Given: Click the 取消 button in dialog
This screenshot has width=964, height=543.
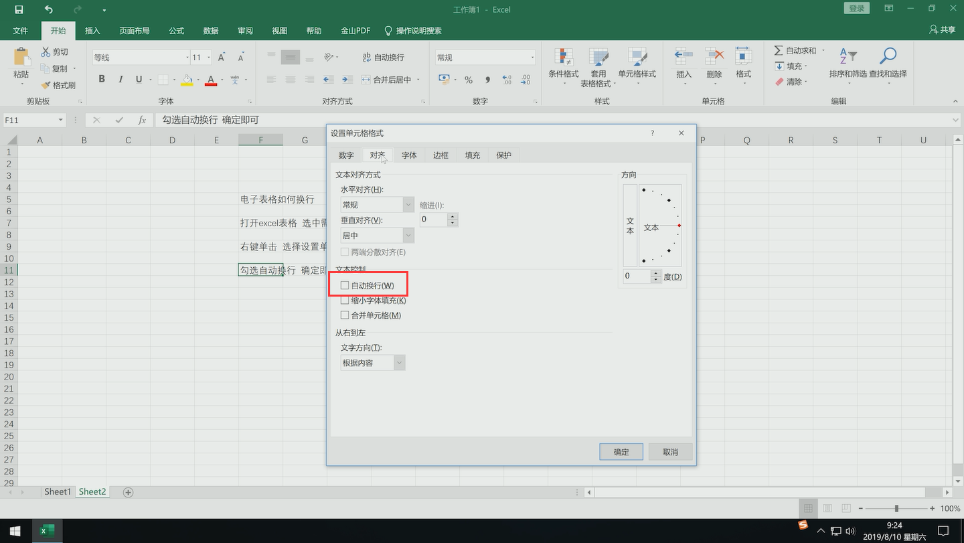Looking at the screenshot, I should click(x=670, y=452).
